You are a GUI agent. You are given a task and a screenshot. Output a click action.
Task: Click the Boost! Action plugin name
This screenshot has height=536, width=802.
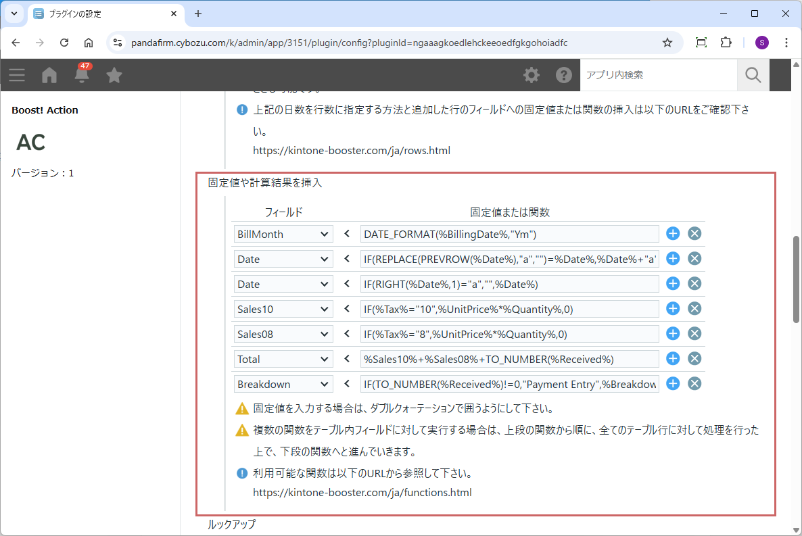pyautogui.click(x=45, y=110)
